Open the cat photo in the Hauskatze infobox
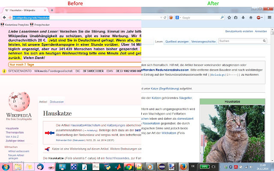Screen dimensions: 274x171 point(232,133)
